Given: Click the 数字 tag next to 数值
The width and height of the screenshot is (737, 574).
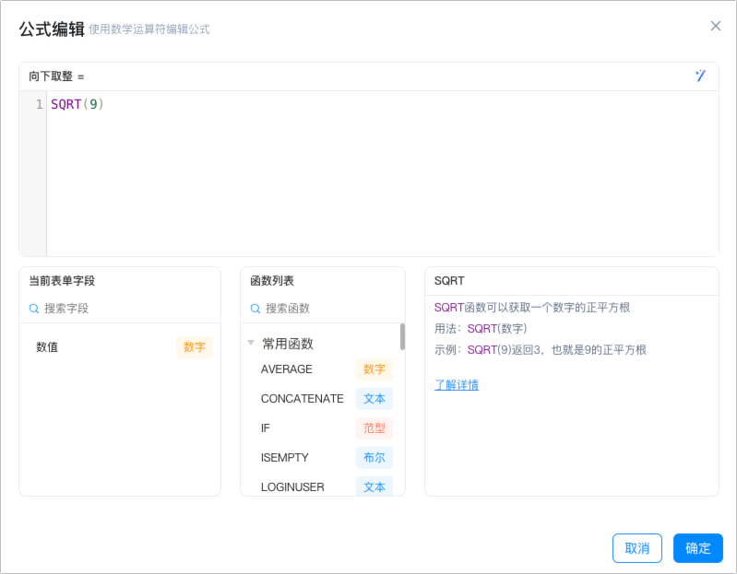Looking at the screenshot, I should click(195, 346).
